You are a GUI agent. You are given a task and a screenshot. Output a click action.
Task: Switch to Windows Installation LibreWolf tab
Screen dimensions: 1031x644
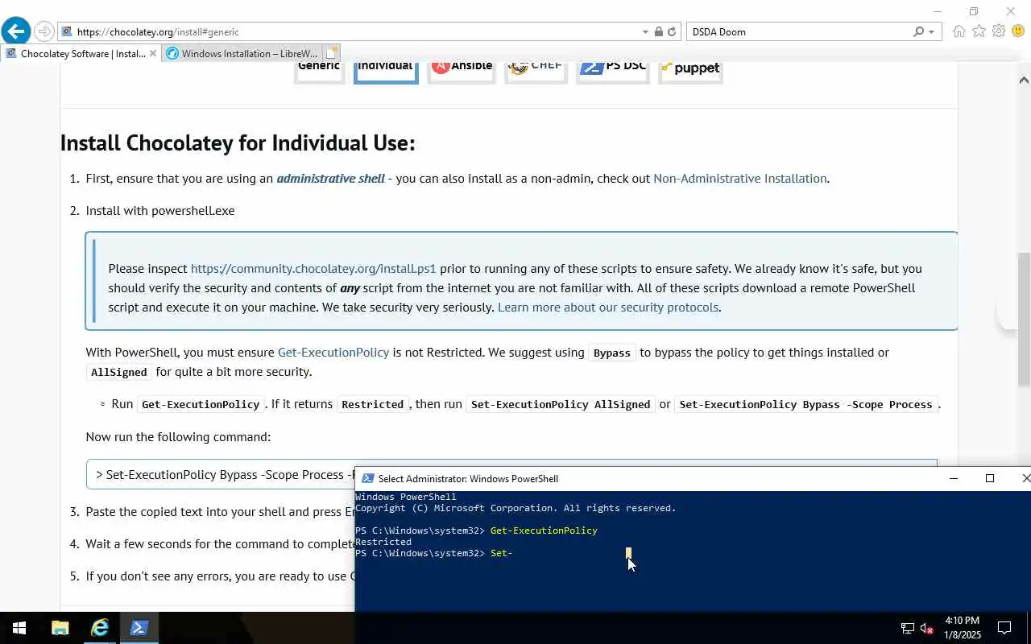242,53
